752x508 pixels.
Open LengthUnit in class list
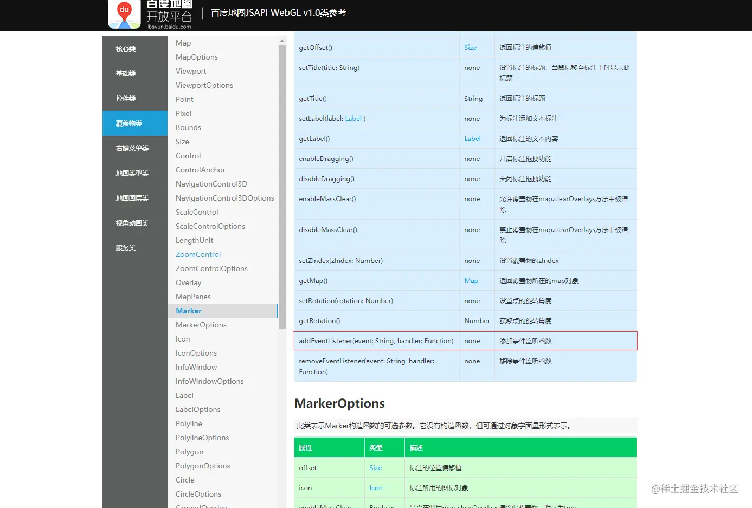(x=194, y=240)
